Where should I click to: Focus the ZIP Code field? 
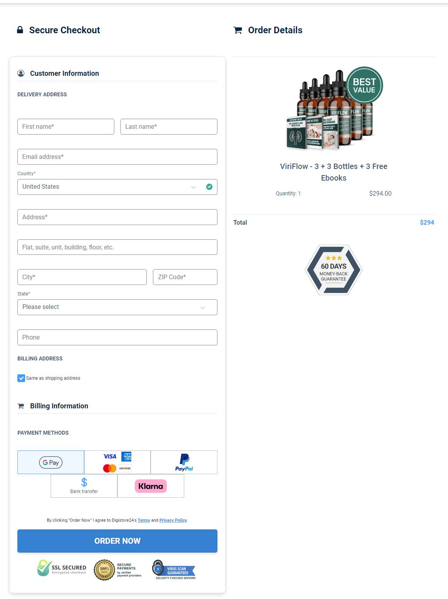click(x=185, y=277)
